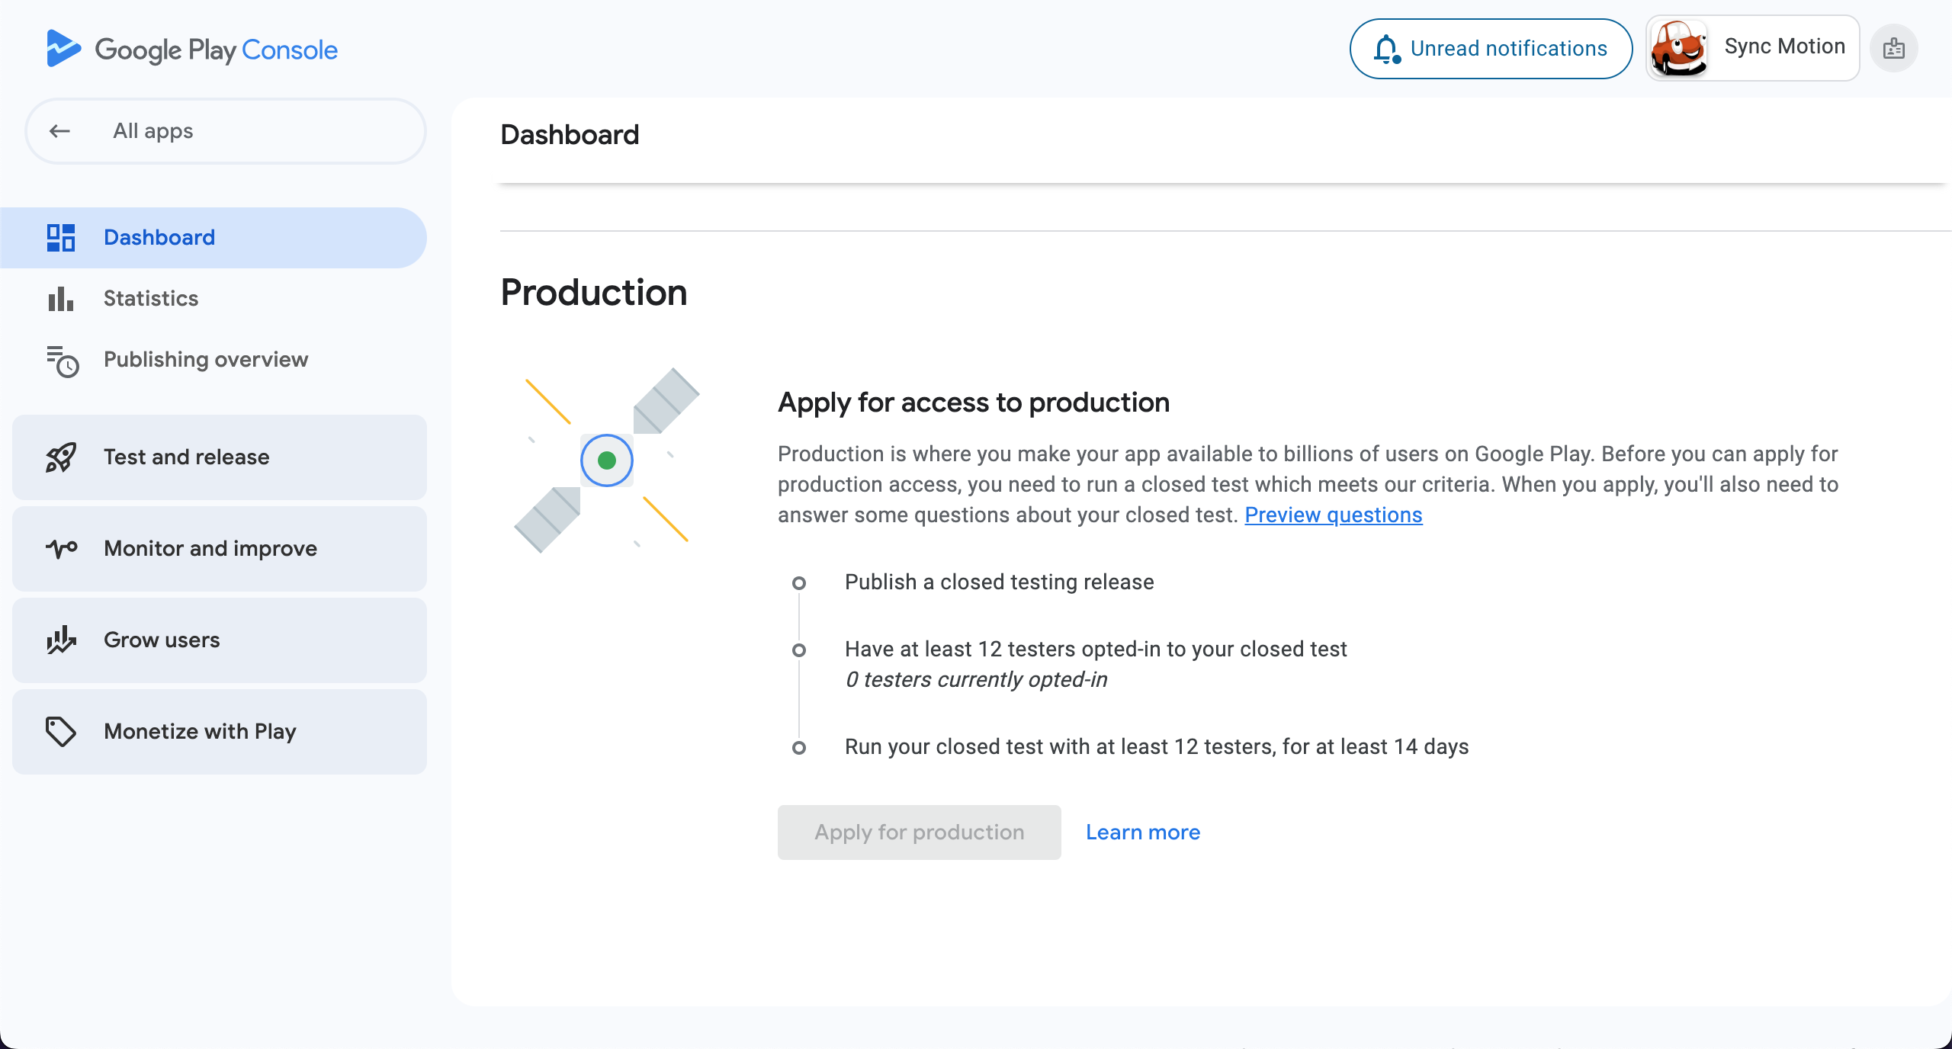Click the Google Play Console logo icon

(63, 49)
